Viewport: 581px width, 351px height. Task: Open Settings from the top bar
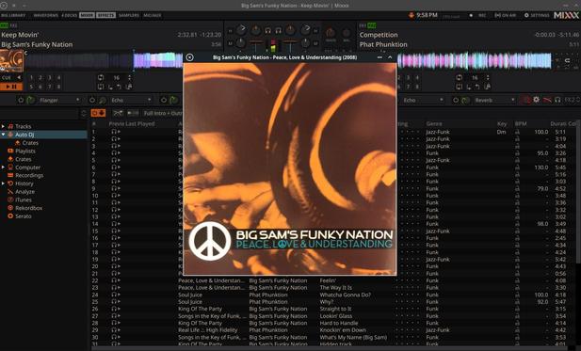click(537, 15)
